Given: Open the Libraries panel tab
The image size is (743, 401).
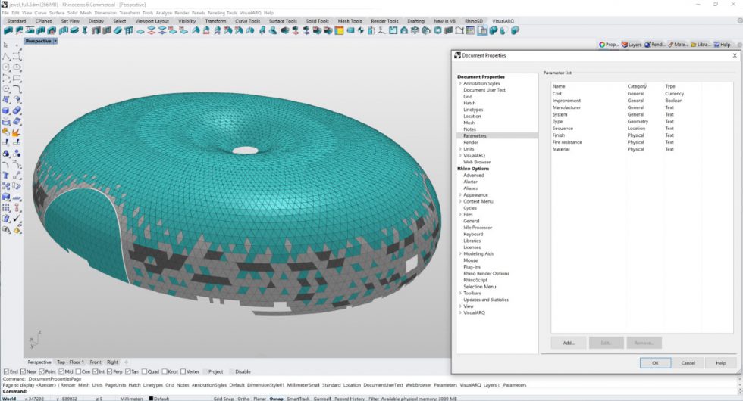Looking at the screenshot, I should pos(701,45).
